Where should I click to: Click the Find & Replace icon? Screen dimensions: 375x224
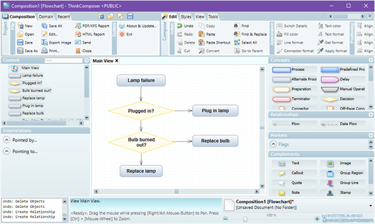237,34
